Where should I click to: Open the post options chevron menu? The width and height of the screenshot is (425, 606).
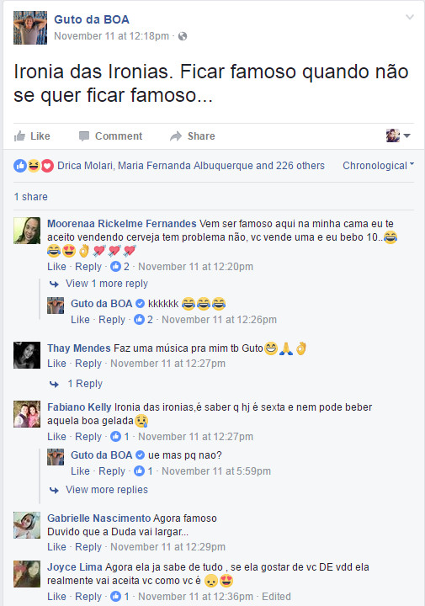(410, 17)
